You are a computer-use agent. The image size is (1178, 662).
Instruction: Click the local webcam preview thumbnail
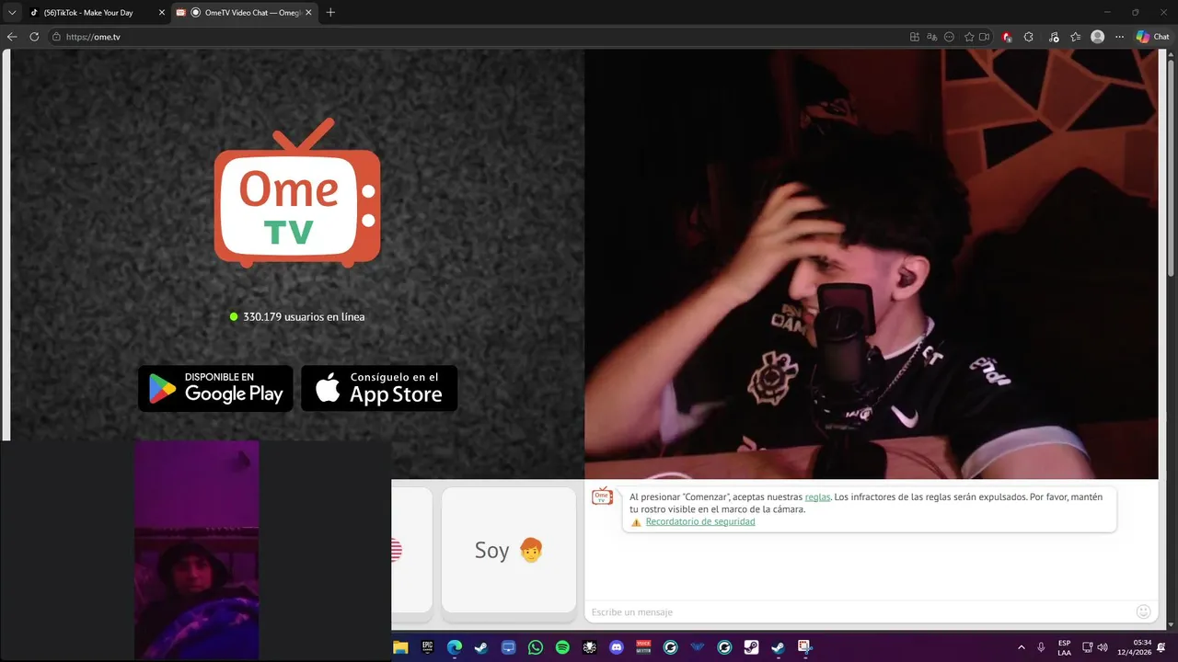click(196, 550)
